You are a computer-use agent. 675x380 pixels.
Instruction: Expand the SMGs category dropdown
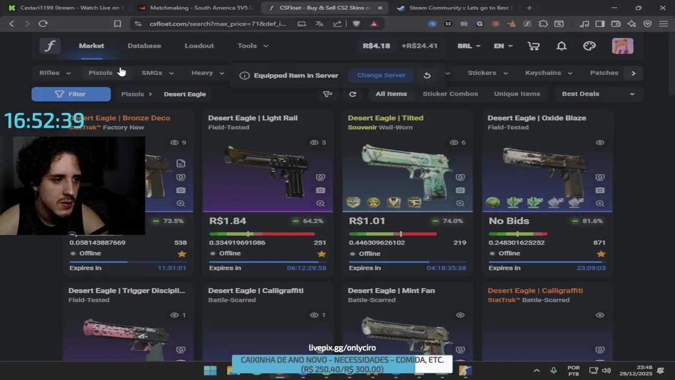coord(158,73)
